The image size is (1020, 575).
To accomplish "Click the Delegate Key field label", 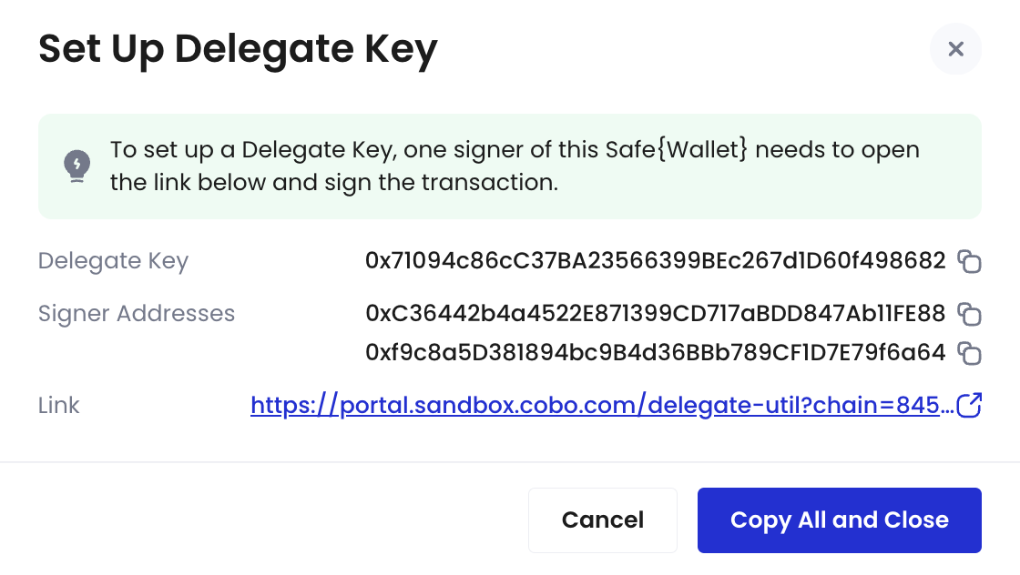I will click(113, 261).
